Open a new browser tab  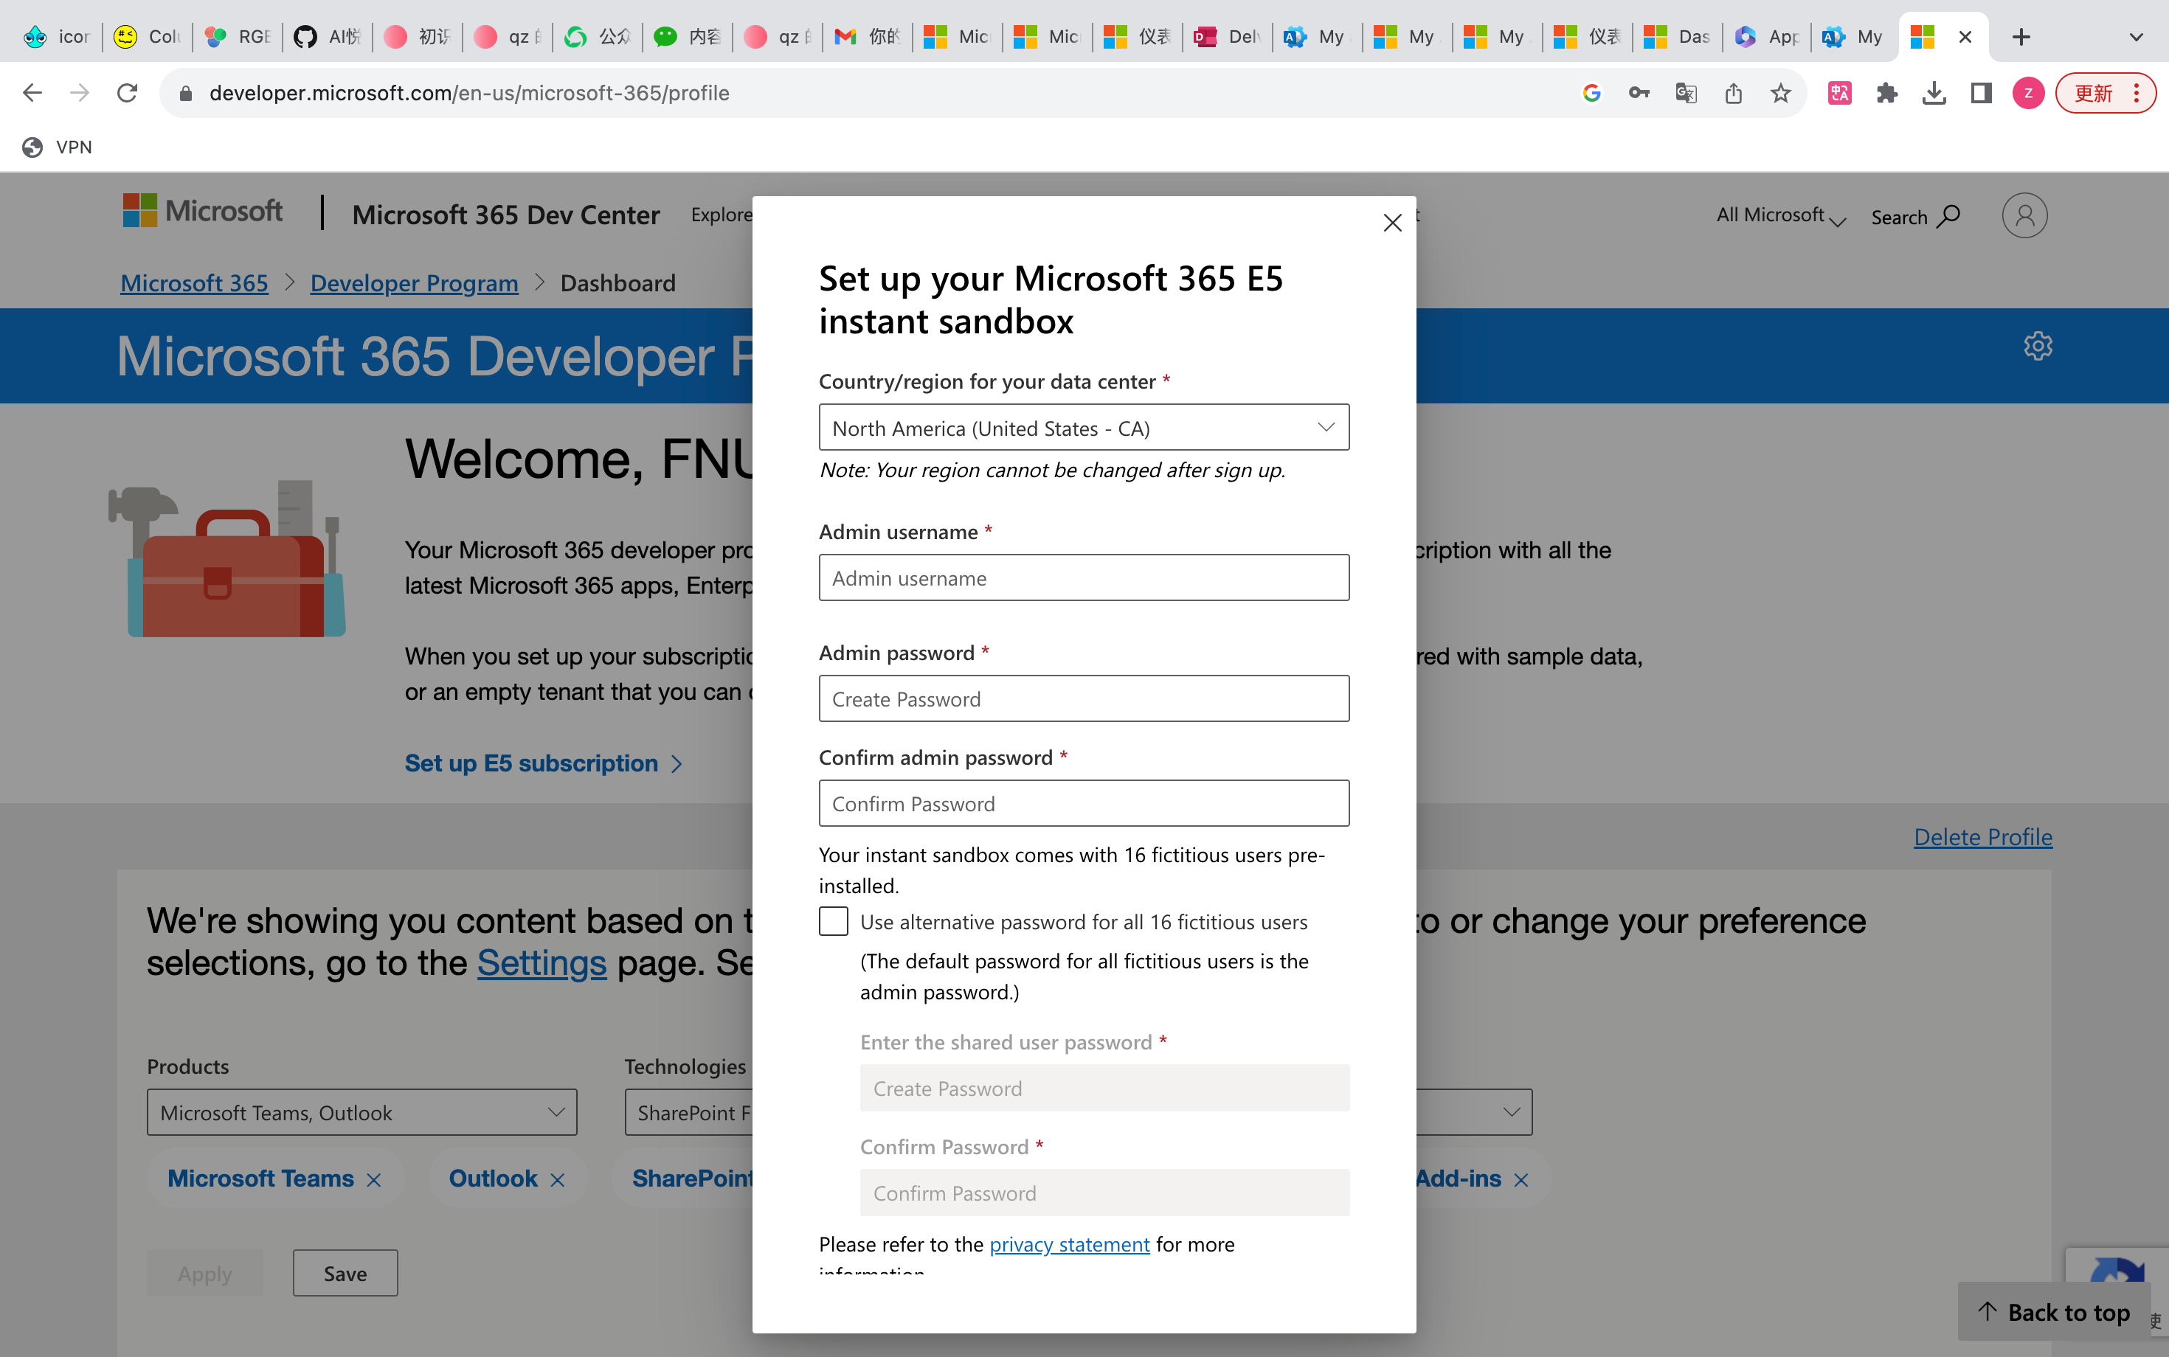coord(2021,37)
